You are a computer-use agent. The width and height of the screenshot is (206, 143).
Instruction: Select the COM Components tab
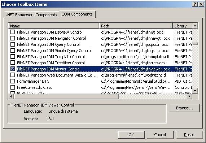click(x=77, y=14)
